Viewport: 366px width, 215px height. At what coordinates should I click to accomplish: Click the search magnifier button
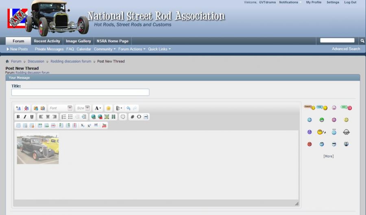coord(362,41)
